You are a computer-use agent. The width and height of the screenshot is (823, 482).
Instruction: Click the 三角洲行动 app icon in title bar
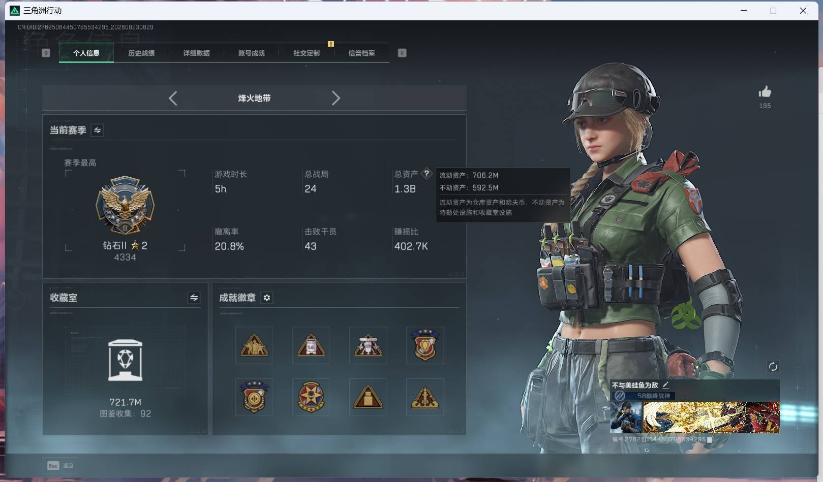15,11
